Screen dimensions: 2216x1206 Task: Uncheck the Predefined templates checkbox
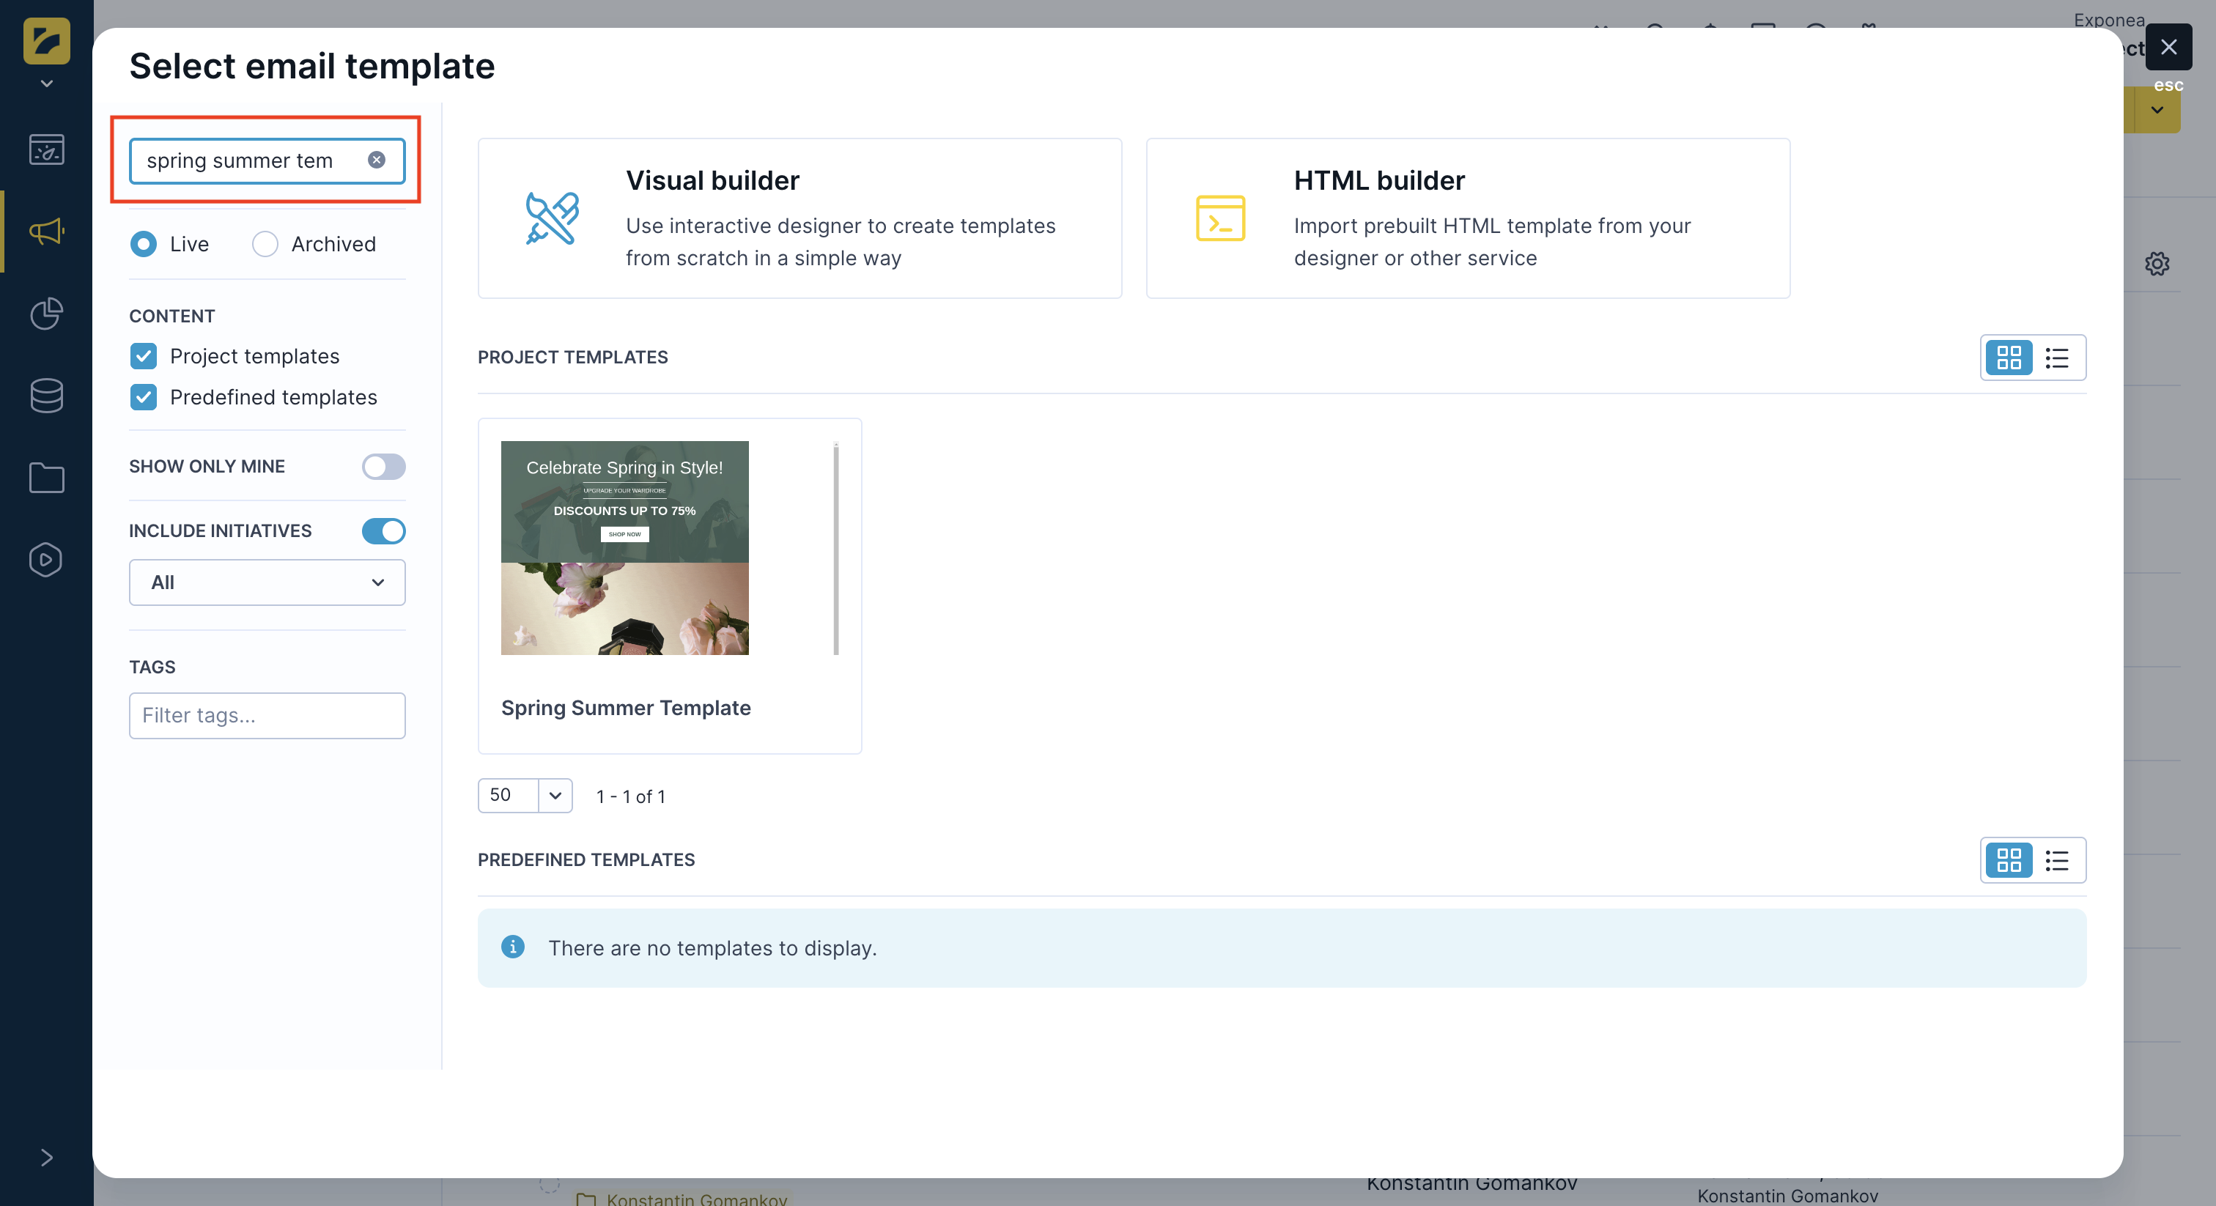click(x=144, y=397)
